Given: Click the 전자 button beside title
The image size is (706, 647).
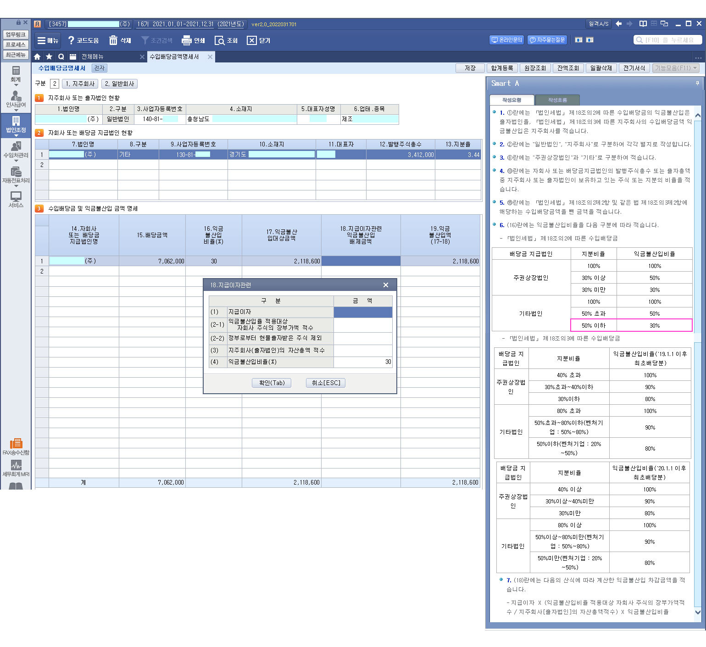Looking at the screenshot, I should click(x=99, y=68).
